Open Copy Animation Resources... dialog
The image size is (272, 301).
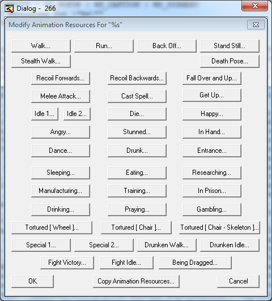136,281
